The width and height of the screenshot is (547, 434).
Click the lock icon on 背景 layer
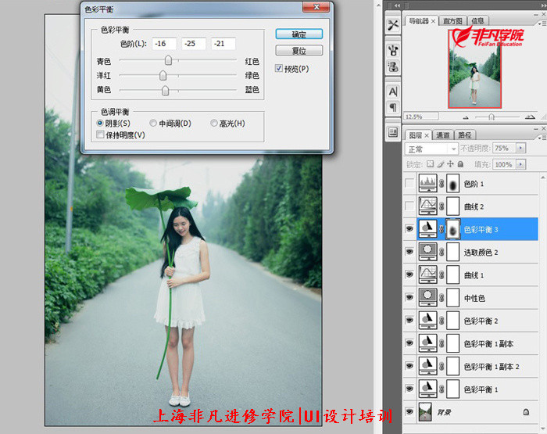click(526, 412)
